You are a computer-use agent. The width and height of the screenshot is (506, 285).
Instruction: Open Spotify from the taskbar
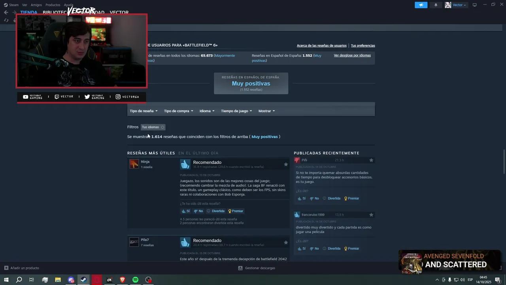pos(135,280)
